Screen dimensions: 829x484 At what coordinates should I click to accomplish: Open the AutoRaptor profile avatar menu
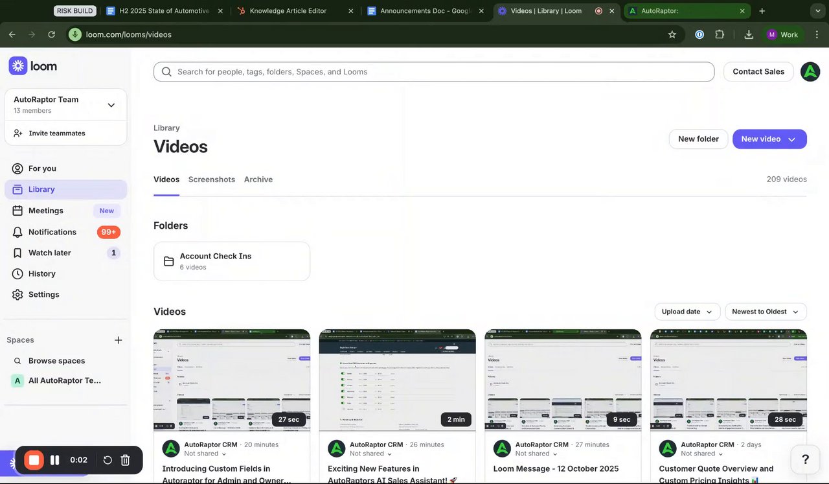point(810,72)
